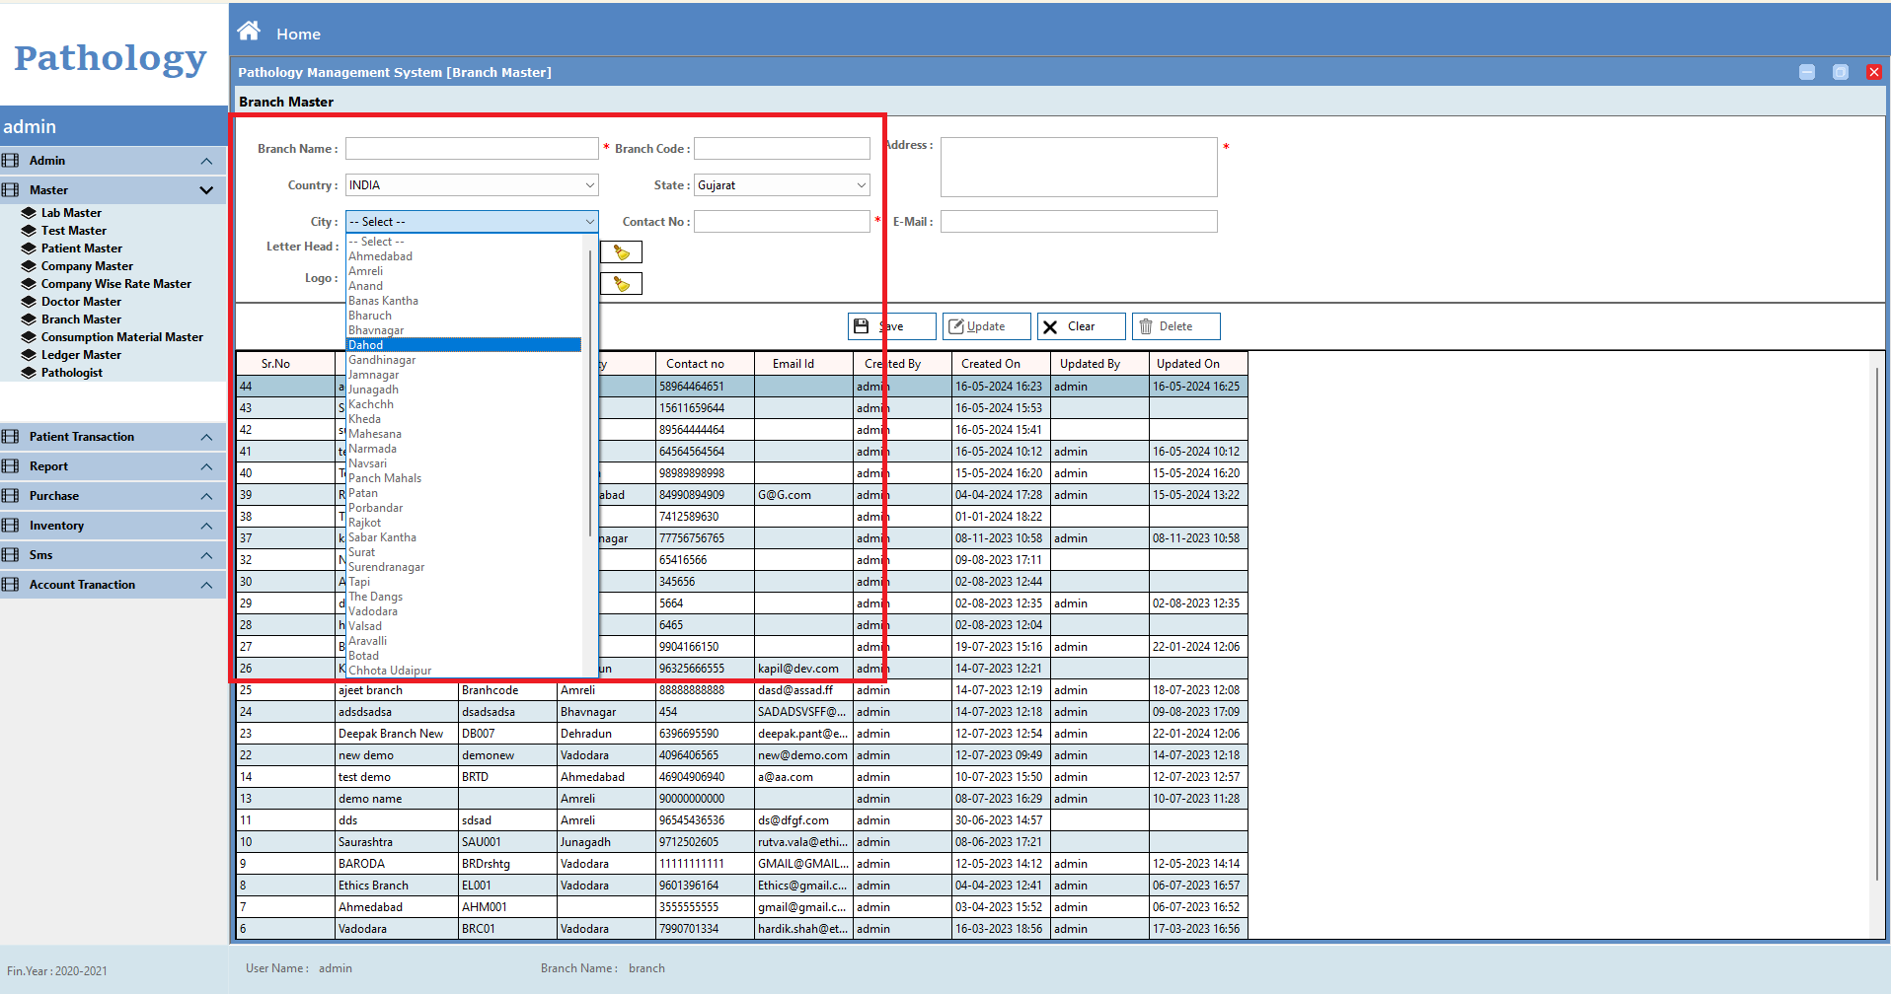Click the grid icon next to Inventory
This screenshot has height=994, width=1891.
point(11,526)
